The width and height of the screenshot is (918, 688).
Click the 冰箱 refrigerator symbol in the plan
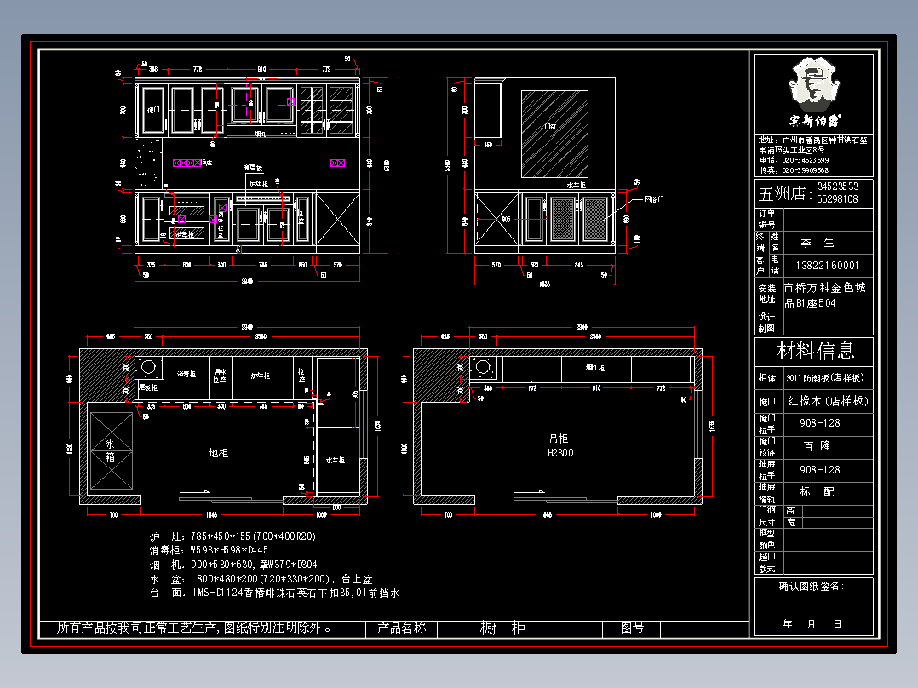[111, 450]
